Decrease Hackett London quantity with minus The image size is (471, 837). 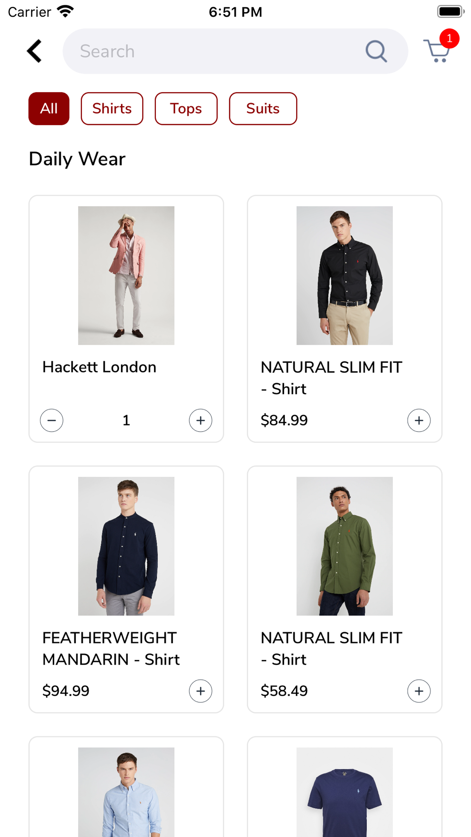pyautogui.click(x=52, y=420)
